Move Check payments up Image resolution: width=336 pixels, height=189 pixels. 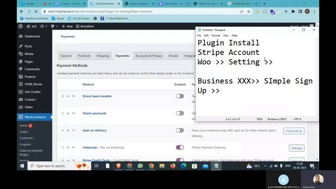[x=68, y=113]
